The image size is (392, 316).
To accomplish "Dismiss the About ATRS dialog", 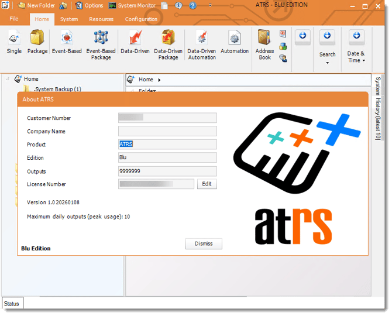I will click(204, 243).
